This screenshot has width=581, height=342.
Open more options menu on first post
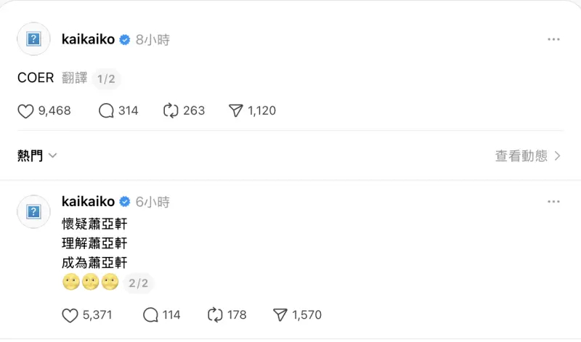tap(553, 39)
